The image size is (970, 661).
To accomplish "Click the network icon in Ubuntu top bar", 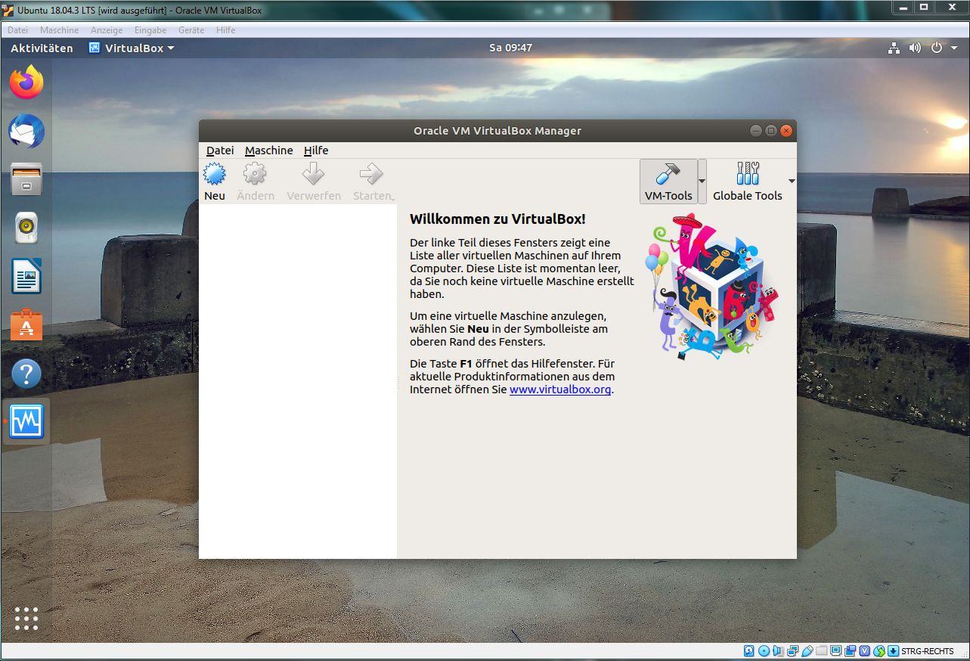I will coord(894,48).
